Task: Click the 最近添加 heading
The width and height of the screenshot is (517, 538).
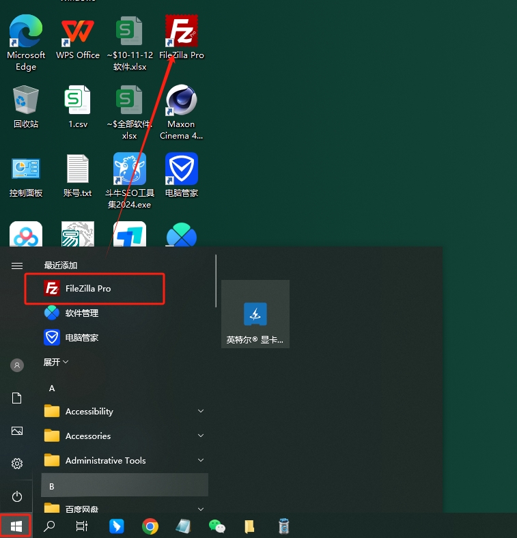Action: (x=60, y=265)
